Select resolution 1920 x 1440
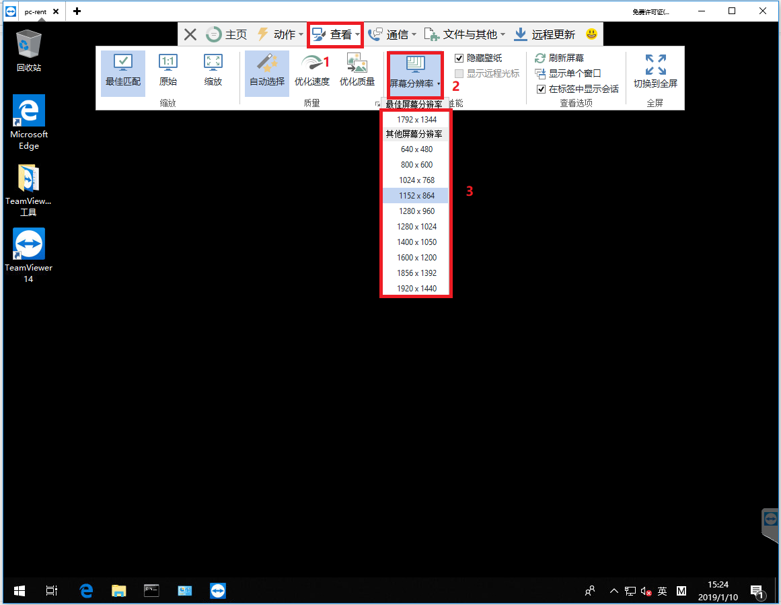Screen dimensions: 781x605 (x=416, y=288)
